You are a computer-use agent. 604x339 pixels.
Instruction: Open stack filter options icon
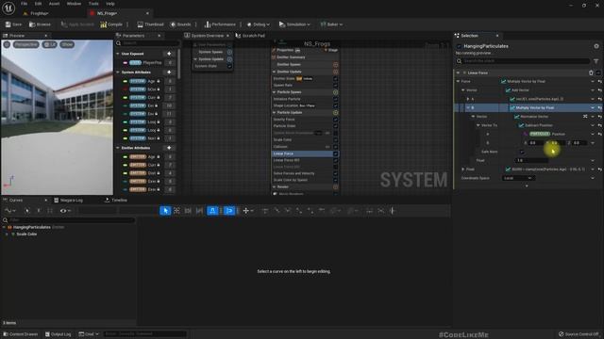click(x=596, y=61)
